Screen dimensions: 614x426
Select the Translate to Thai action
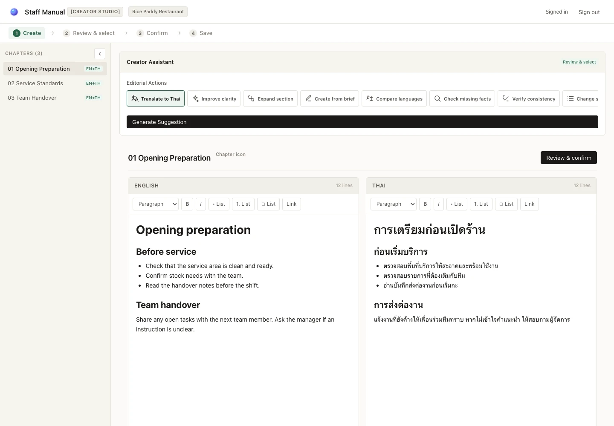156,98
